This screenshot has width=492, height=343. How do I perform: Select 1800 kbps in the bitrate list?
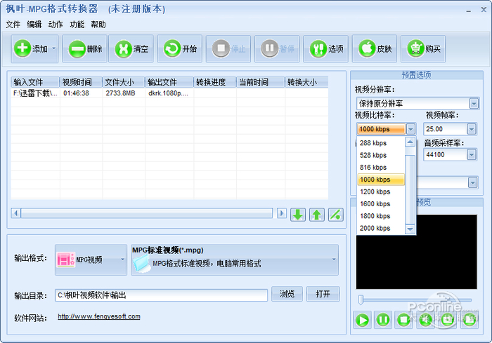381,216
